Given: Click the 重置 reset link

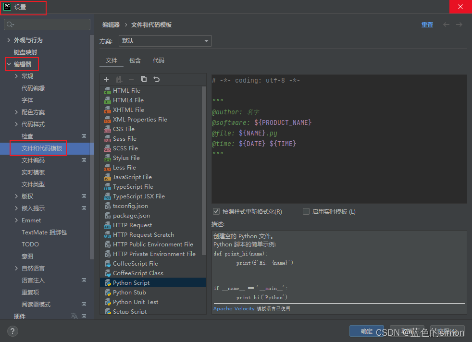Looking at the screenshot, I should click(x=427, y=24).
